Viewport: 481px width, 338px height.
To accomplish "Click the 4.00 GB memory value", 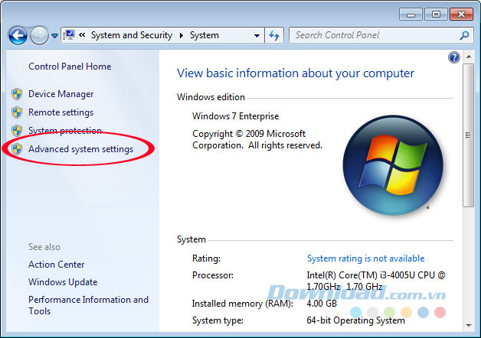I will (x=322, y=304).
